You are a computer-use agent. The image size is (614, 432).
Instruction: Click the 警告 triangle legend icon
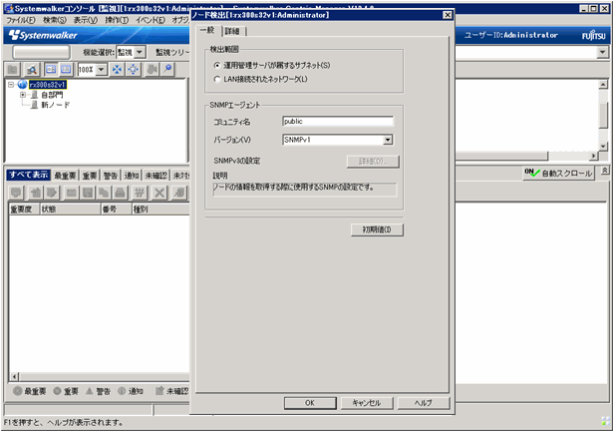(90, 391)
